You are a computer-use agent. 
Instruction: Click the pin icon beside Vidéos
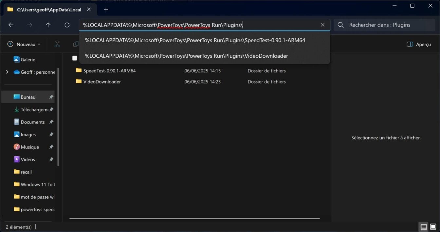(x=51, y=160)
